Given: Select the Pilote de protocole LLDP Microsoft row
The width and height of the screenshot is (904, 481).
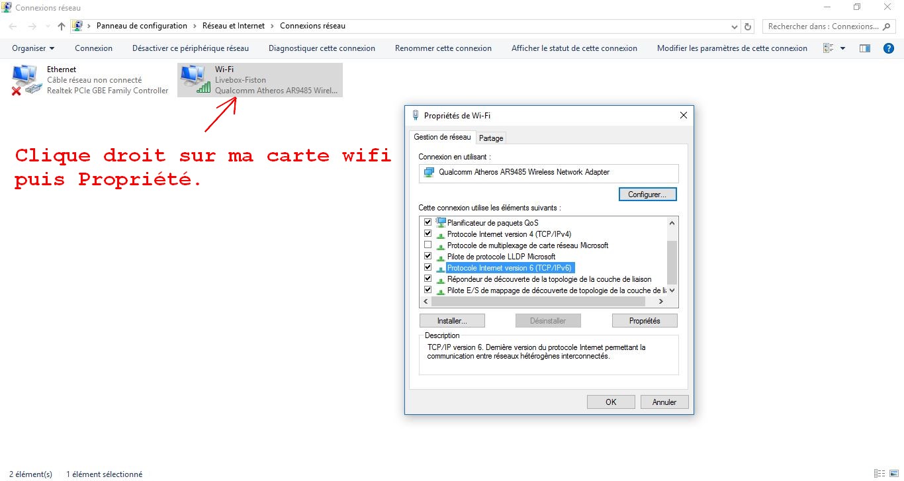Looking at the screenshot, I should click(x=501, y=257).
